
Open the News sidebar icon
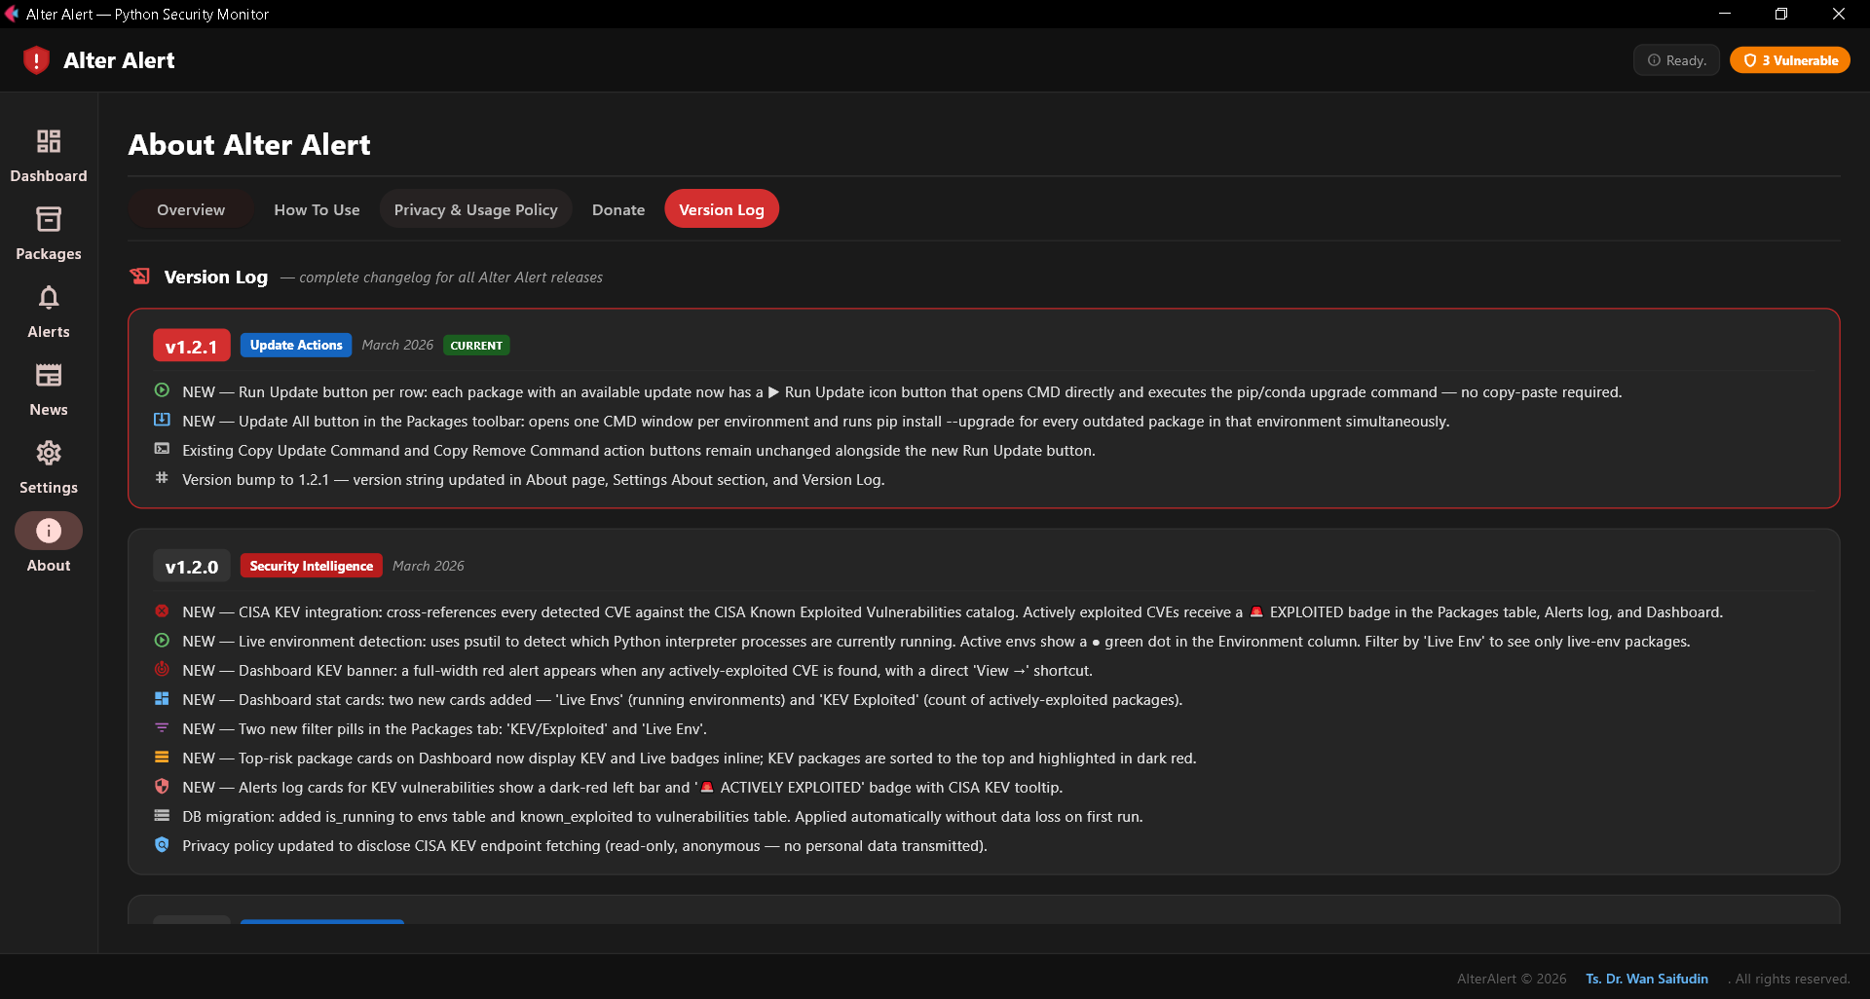pyautogui.click(x=48, y=375)
